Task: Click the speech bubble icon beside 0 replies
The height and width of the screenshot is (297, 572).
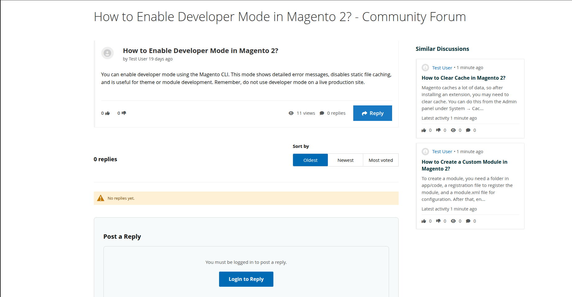Action: tap(322, 113)
